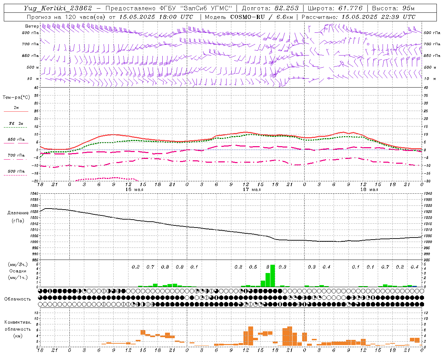Click the 16 мая date label

134,190
